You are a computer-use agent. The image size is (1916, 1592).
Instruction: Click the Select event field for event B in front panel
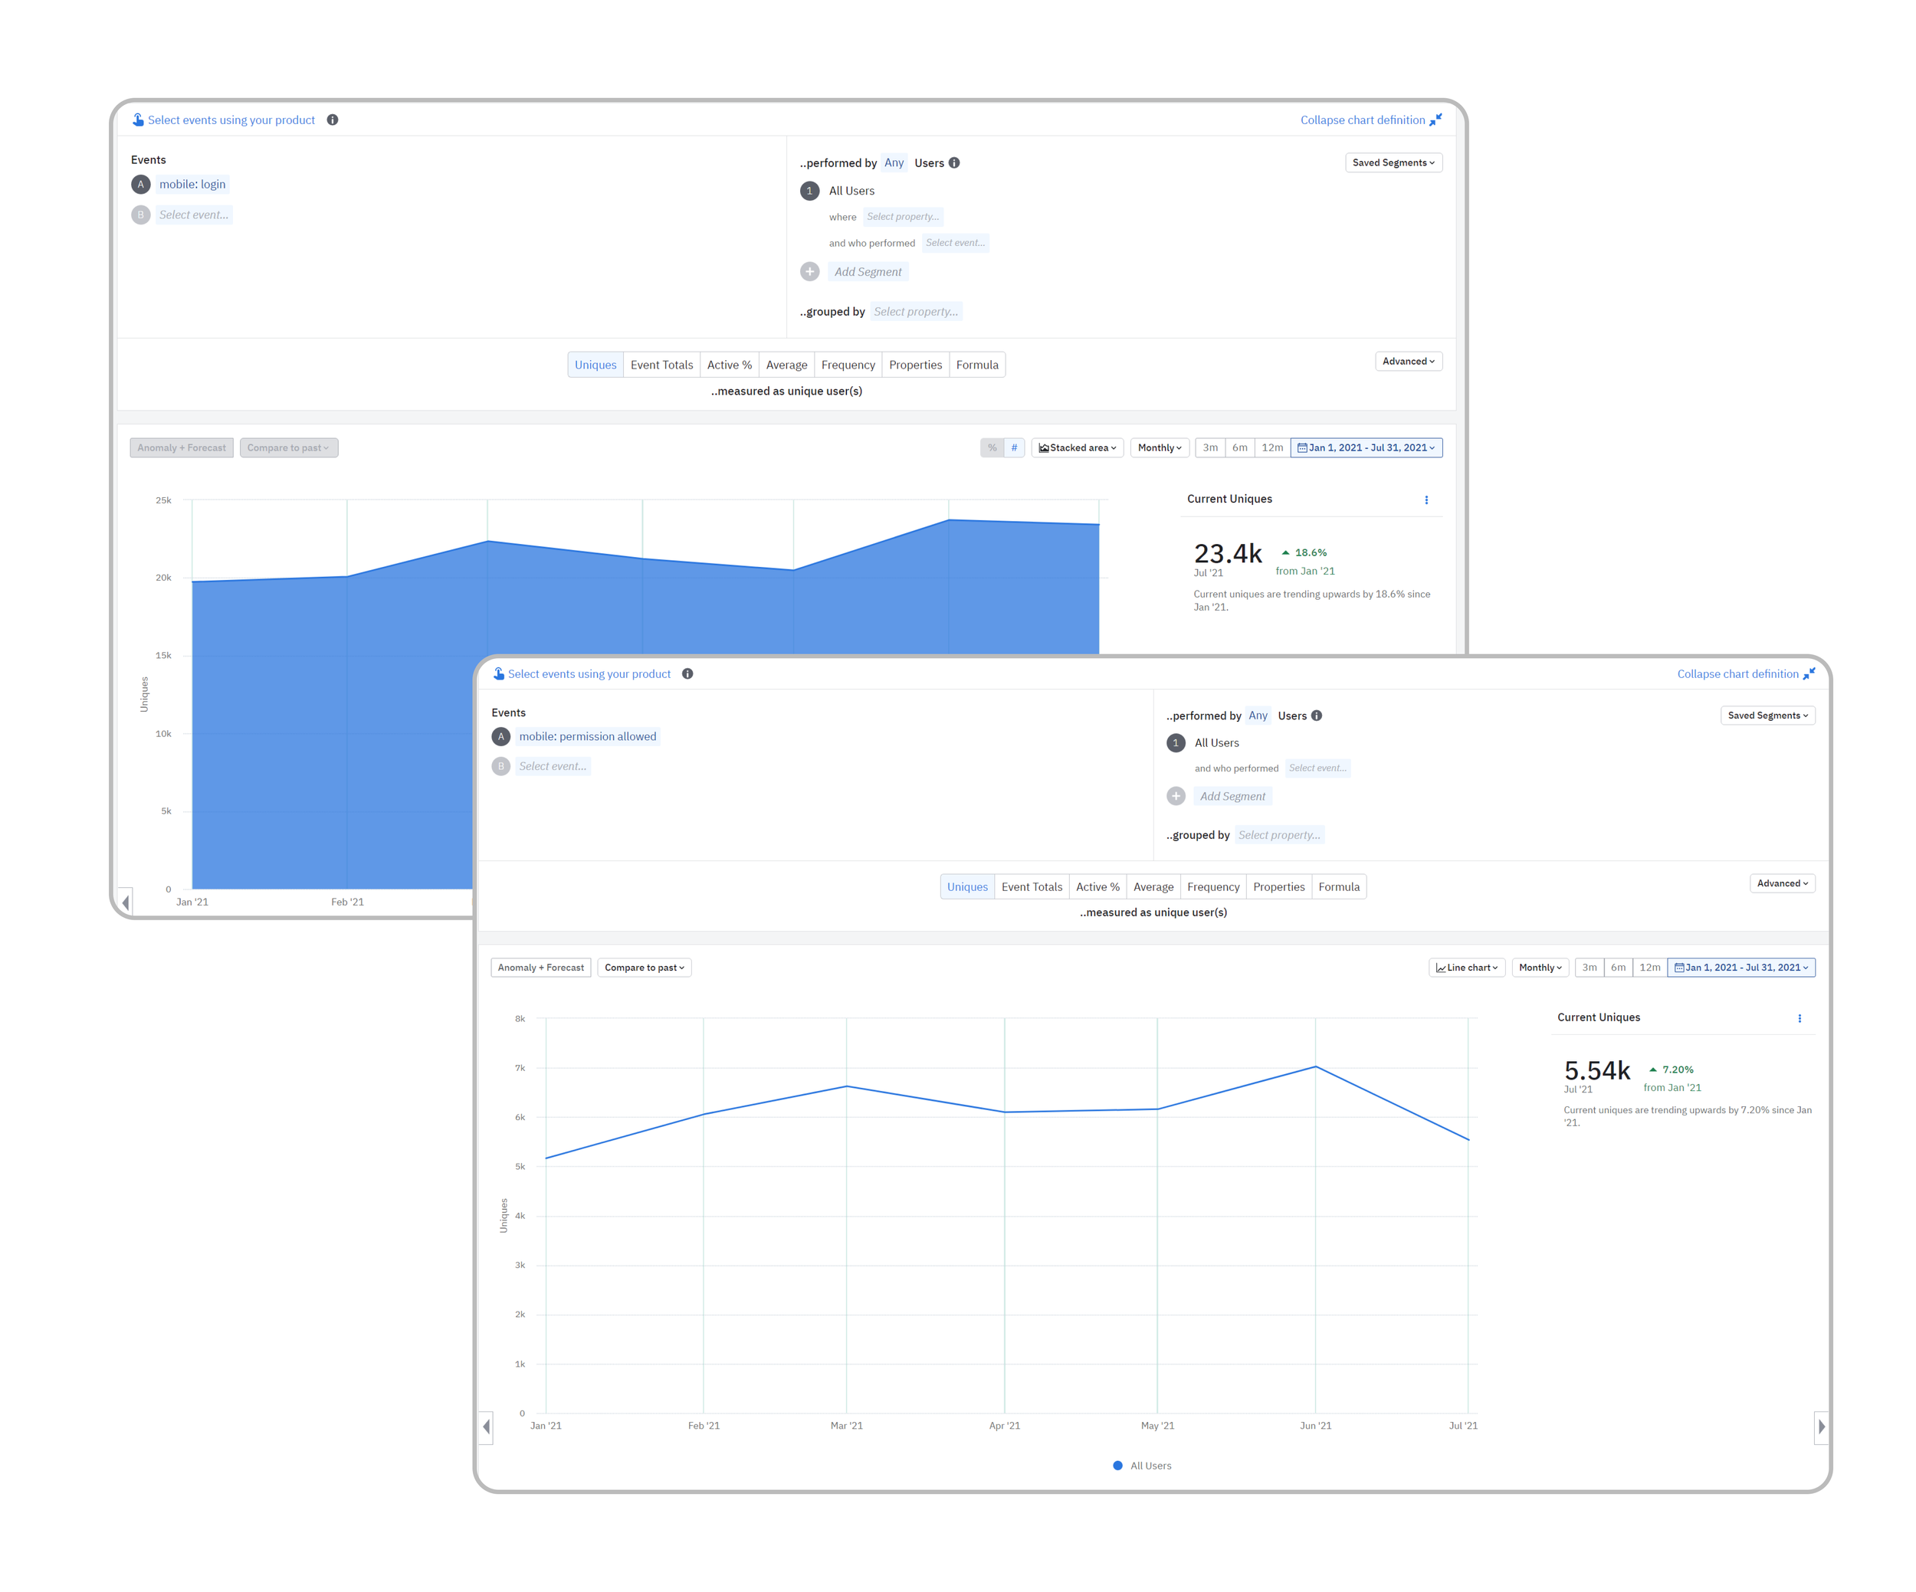coord(552,766)
